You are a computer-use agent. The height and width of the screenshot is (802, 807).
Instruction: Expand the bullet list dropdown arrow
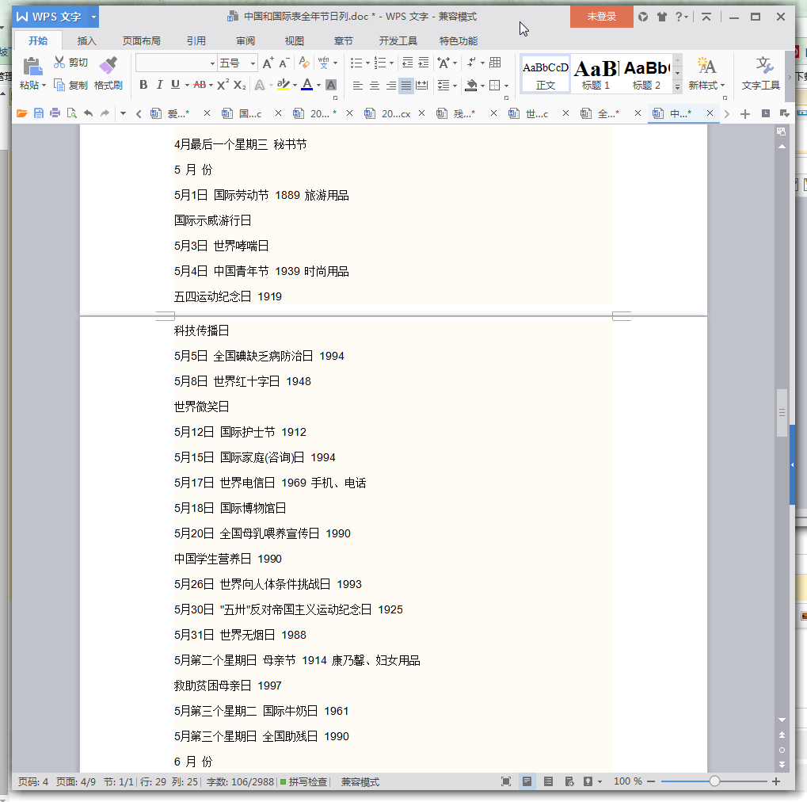(x=367, y=63)
